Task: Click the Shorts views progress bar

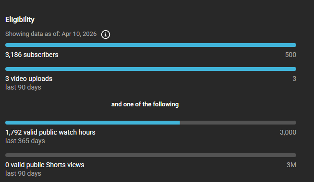Action: pyautogui.click(x=151, y=155)
